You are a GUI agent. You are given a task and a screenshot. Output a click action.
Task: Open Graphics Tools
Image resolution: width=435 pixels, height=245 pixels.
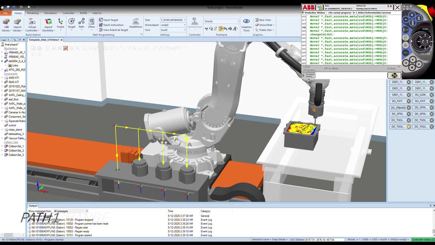point(246,25)
